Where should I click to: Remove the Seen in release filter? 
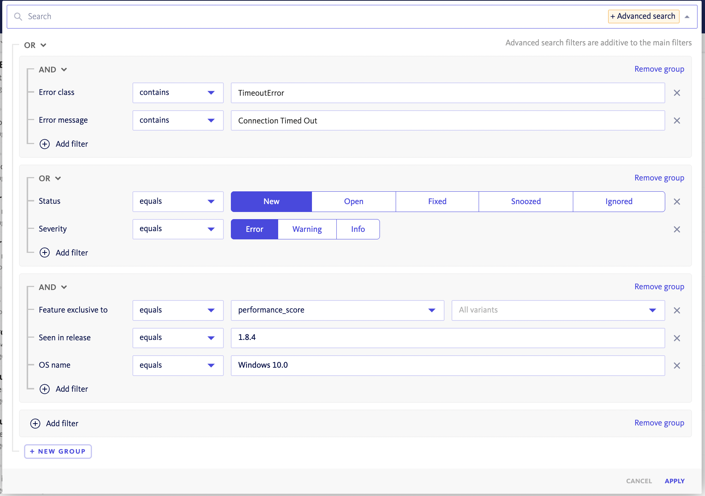point(676,338)
